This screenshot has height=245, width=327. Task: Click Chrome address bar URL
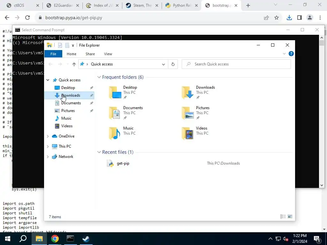[x=74, y=18]
